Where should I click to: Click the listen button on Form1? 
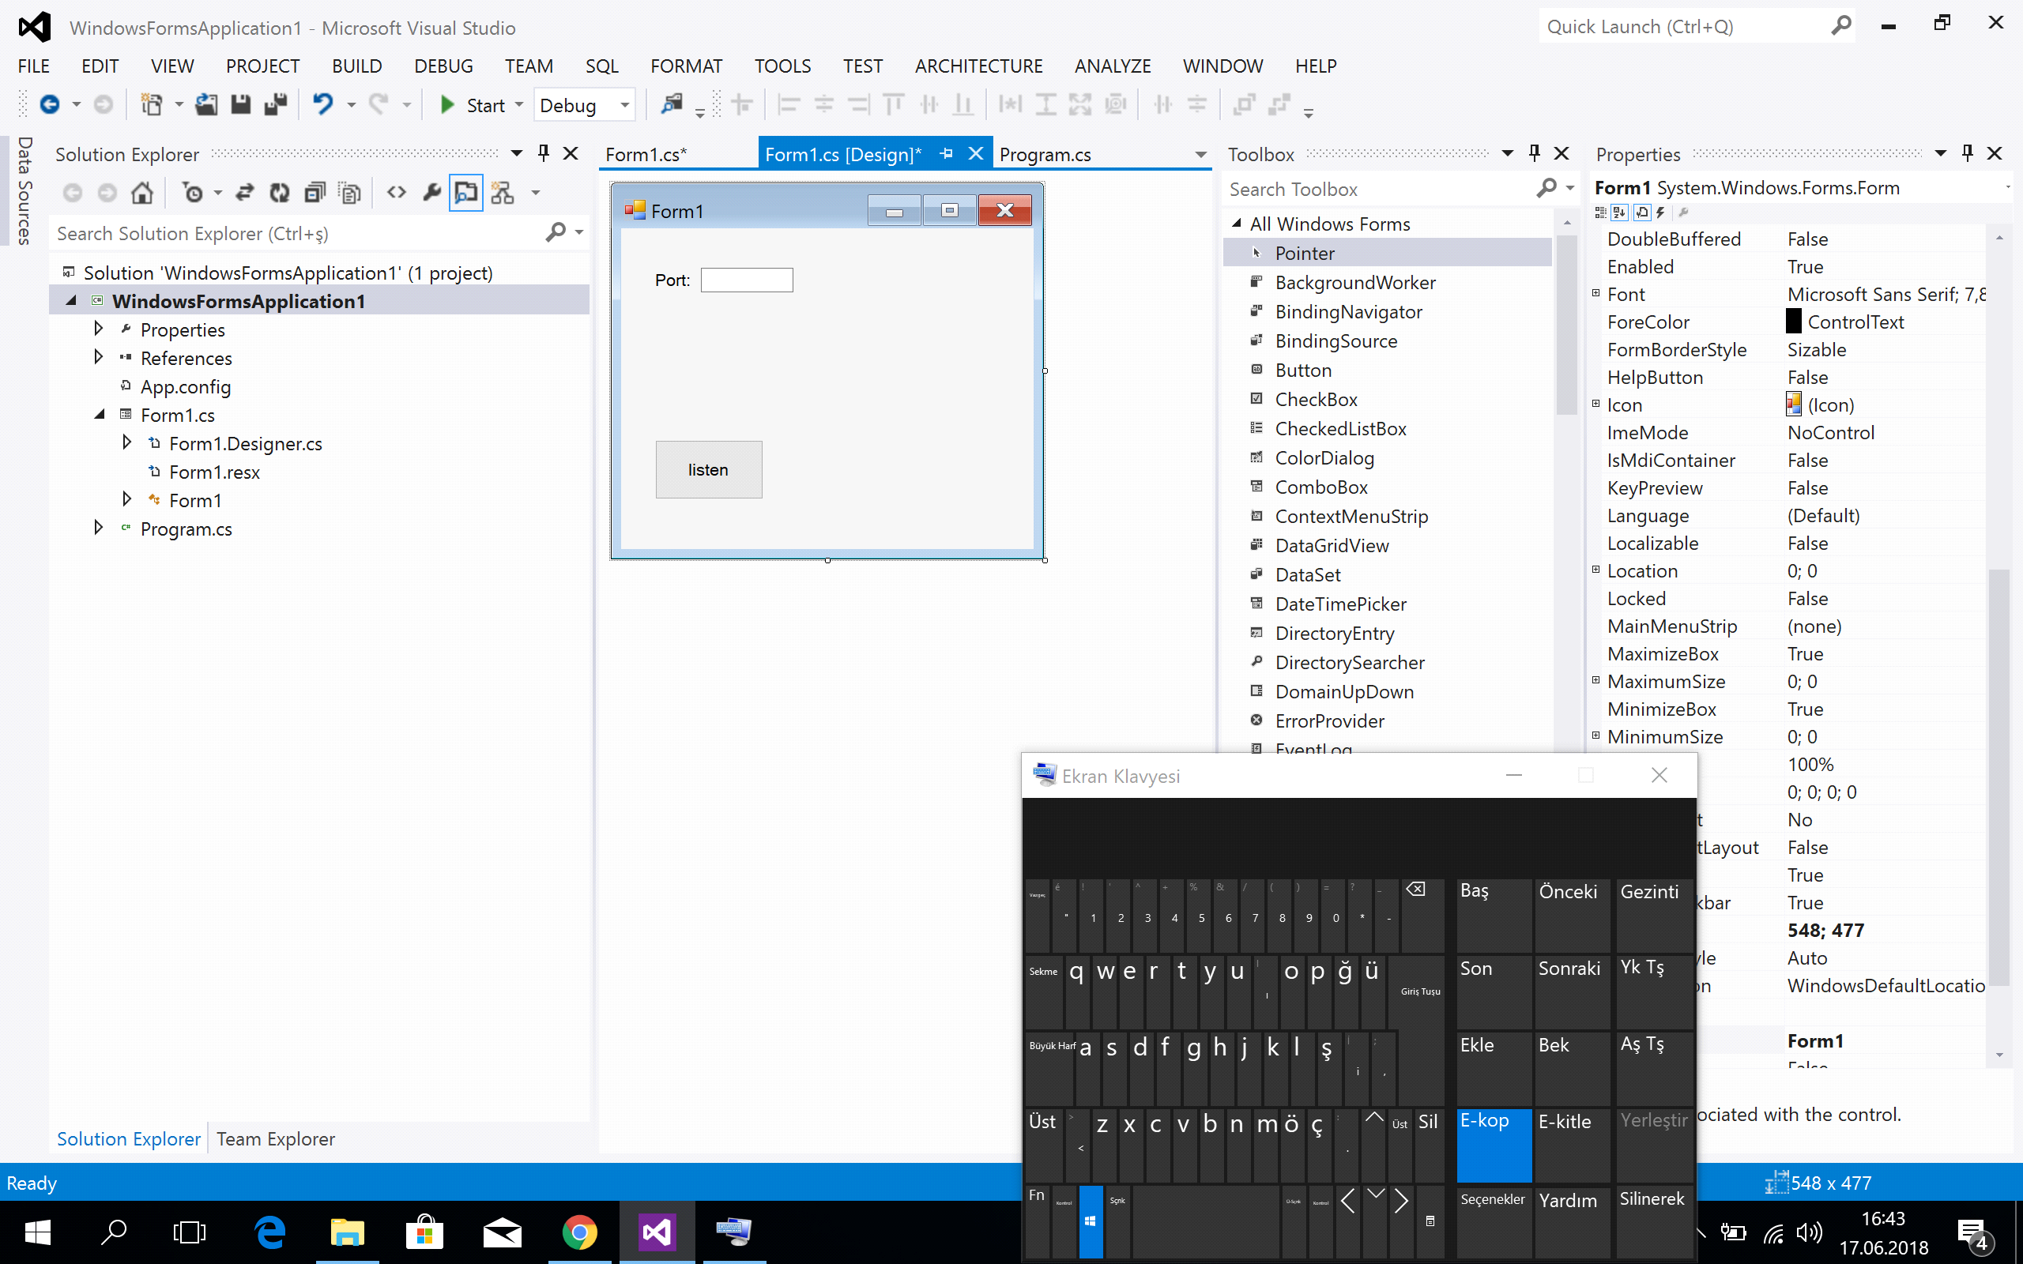pos(708,470)
